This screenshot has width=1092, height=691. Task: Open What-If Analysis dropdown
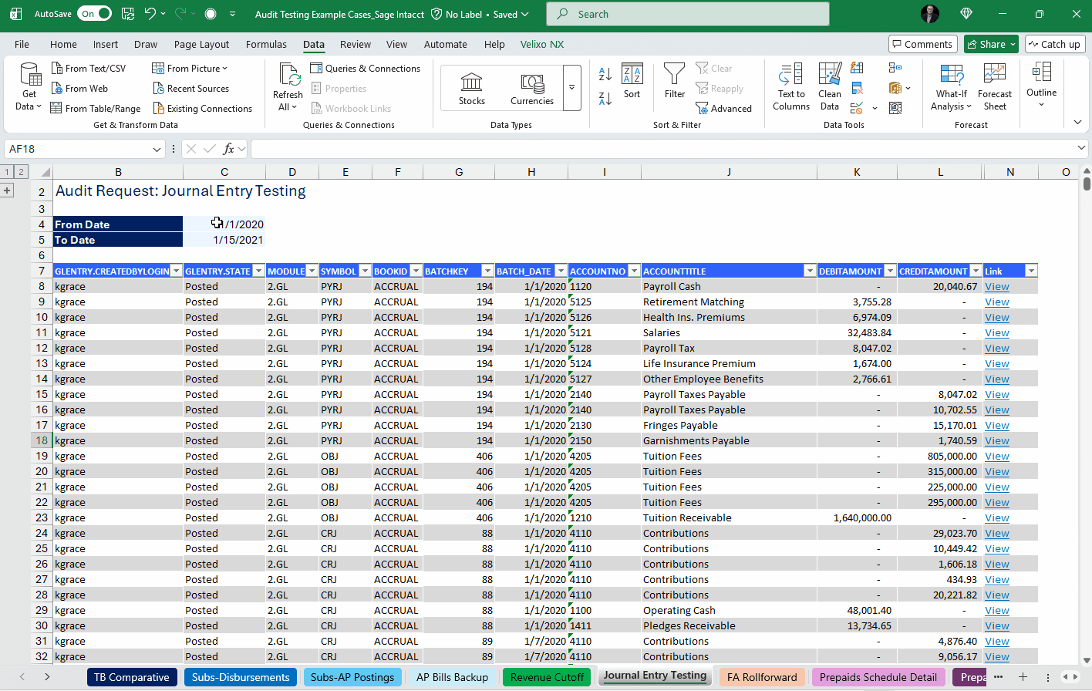click(x=952, y=87)
